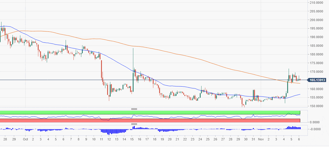Click the 15 date label on the time axis

[x=132, y=139]
